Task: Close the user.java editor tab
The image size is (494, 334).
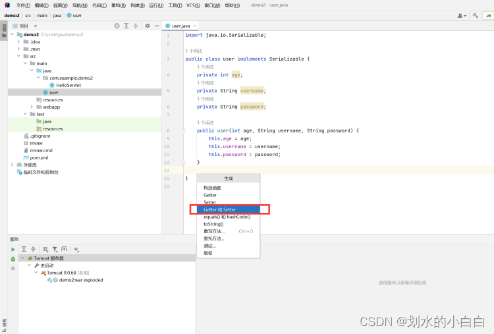Action: click(x=194, y=26)
